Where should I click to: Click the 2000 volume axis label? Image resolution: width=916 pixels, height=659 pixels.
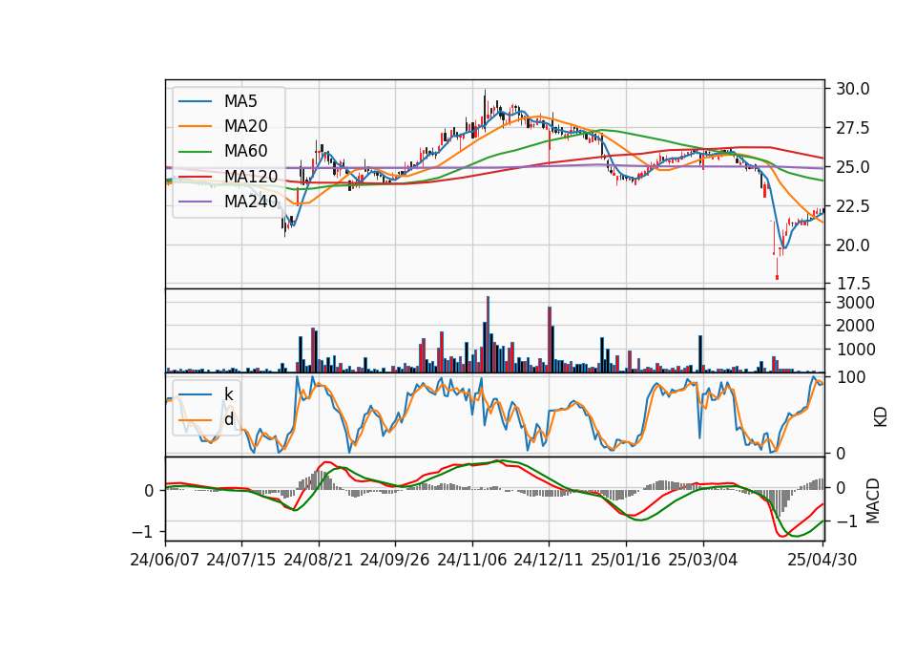tap(855, 326)
